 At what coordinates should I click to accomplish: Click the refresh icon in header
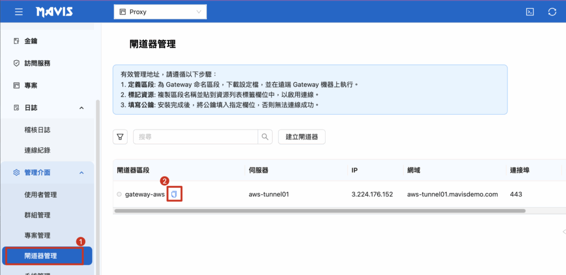(552, 12)
